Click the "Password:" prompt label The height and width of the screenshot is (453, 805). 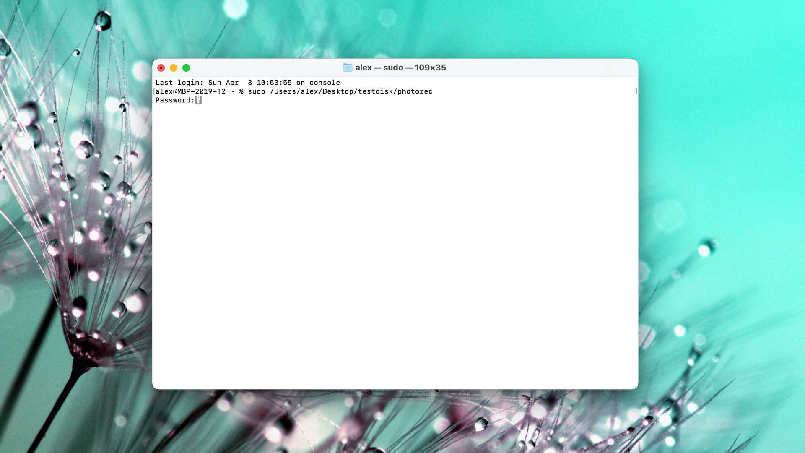point(175,100)
